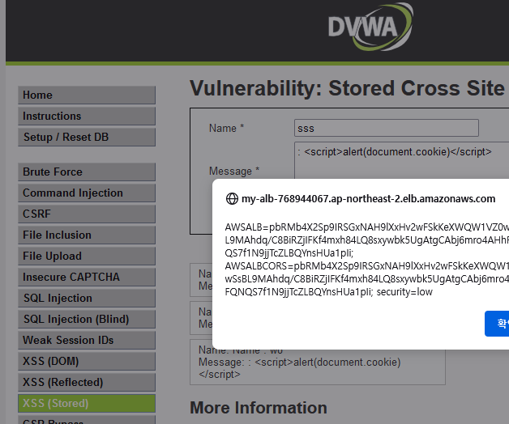Screen dimensions: 509x424
Task: Click the More Information heading
Action: (x=259, y=408)
